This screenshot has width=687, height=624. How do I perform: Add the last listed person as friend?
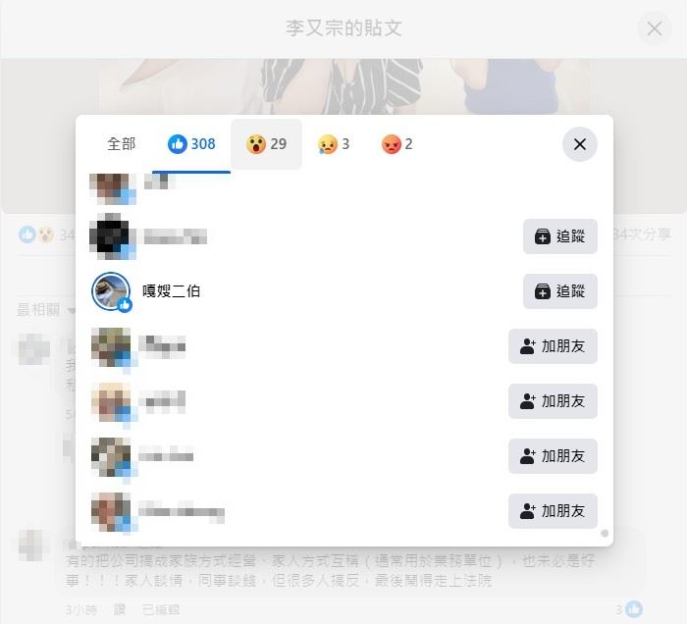tap(553, 511)
